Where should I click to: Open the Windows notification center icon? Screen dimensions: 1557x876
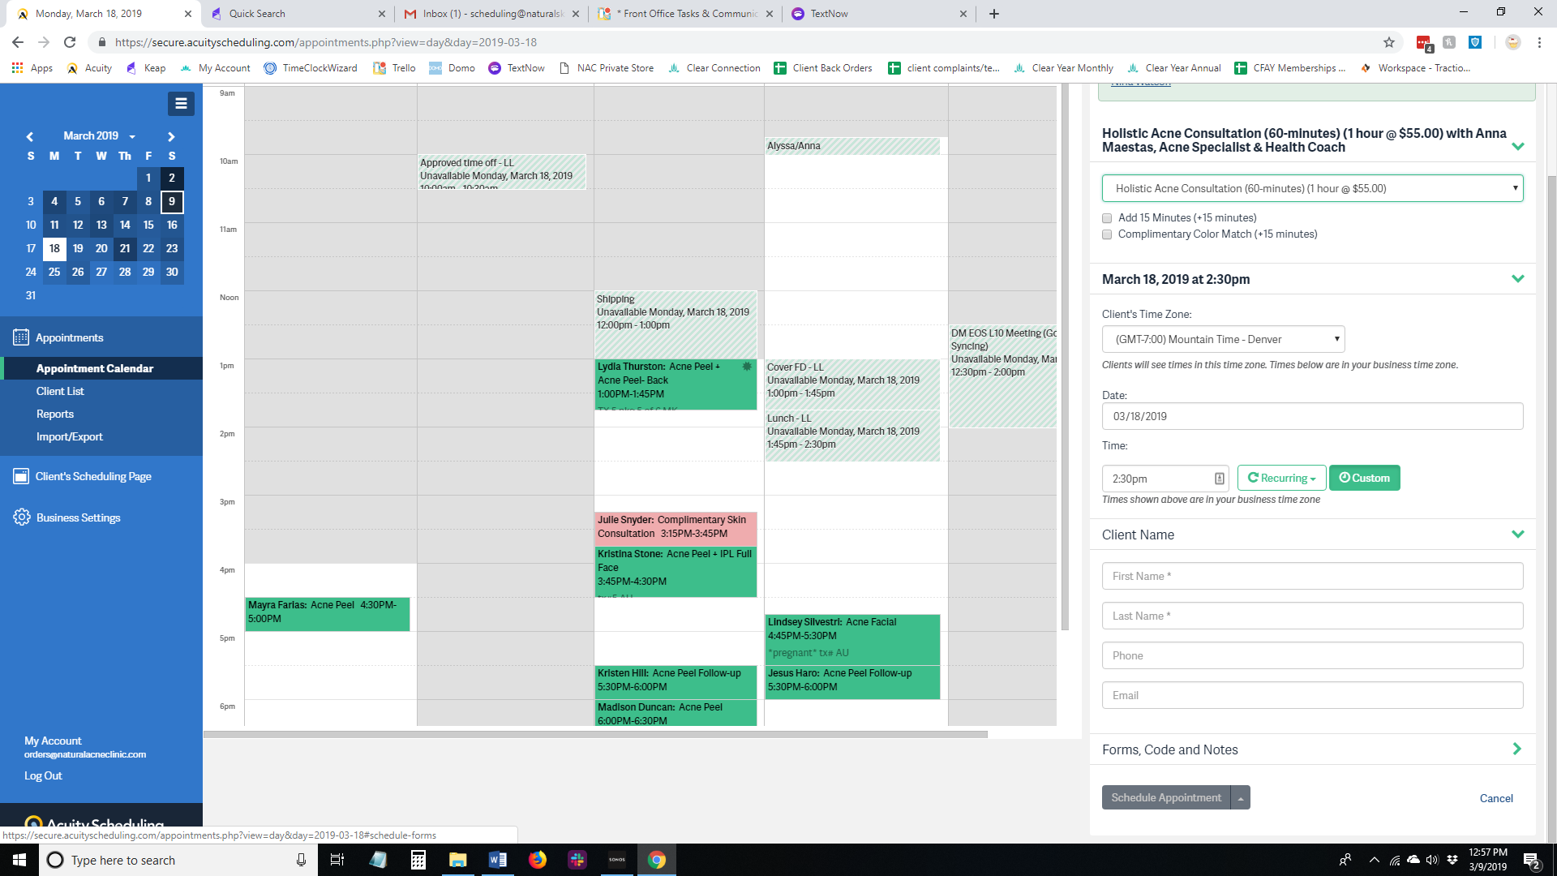[x=1532, y=860]
